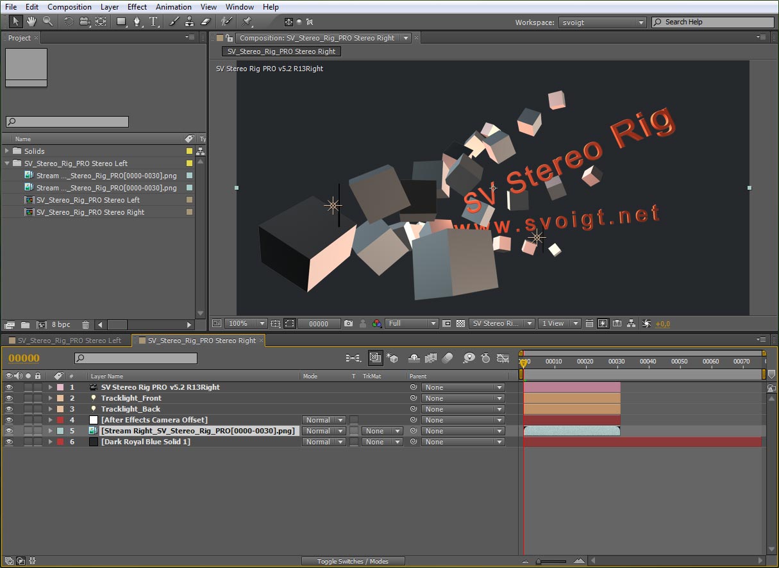This screenshot has height=568, width=779.
Task: Hide the Tracklight_Front layer
Action: point(9,398)
